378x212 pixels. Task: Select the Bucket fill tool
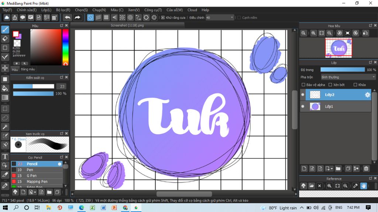click(x=5, y=88)
